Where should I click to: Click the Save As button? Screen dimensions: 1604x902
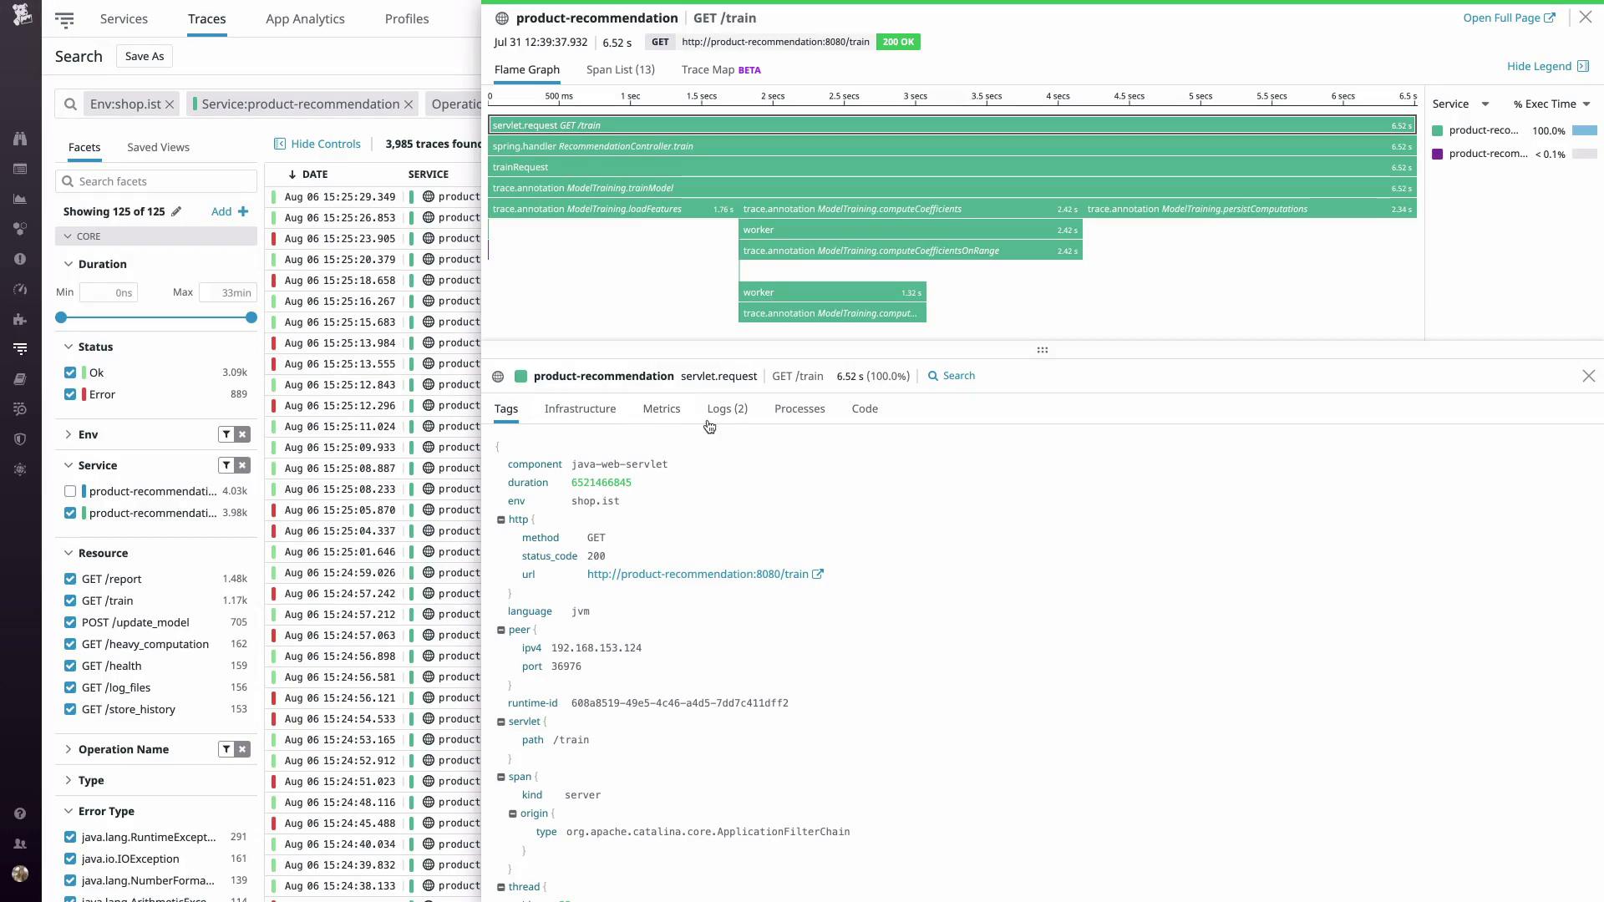coord(144,56)
